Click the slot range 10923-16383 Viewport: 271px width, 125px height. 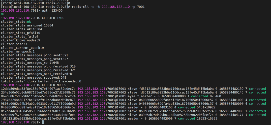(205, 118)
